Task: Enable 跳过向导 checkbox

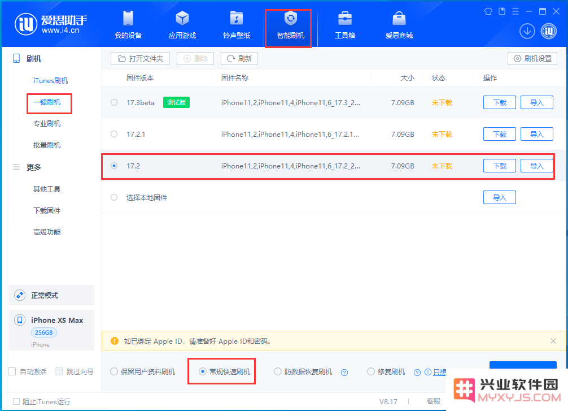Action: point(59,371)
